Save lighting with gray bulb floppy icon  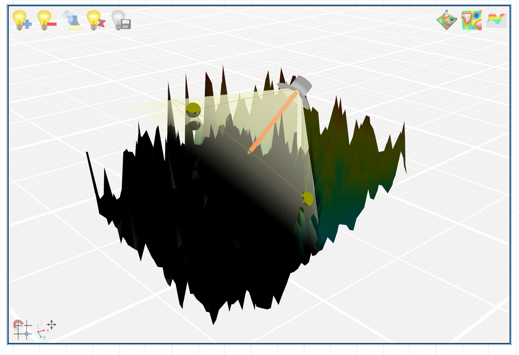(121, 20)
